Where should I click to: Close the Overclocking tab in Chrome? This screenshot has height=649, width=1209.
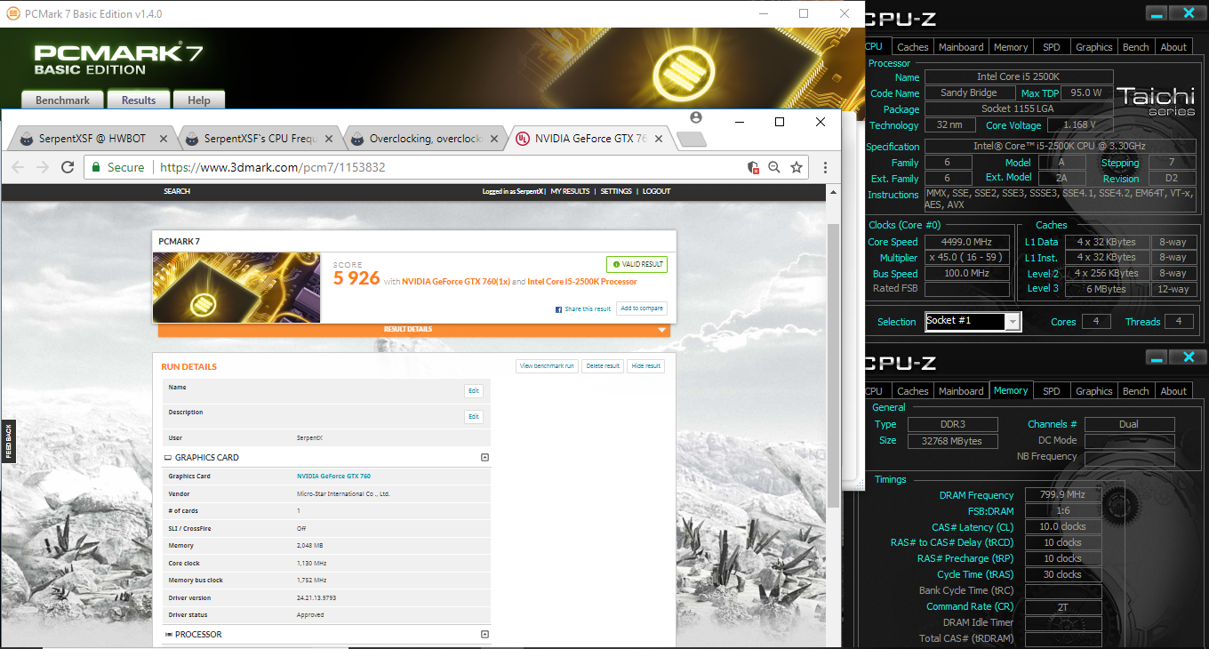(493, 139)
